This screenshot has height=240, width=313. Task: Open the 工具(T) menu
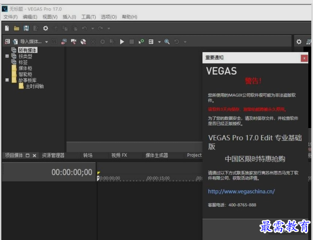[88, 17]
